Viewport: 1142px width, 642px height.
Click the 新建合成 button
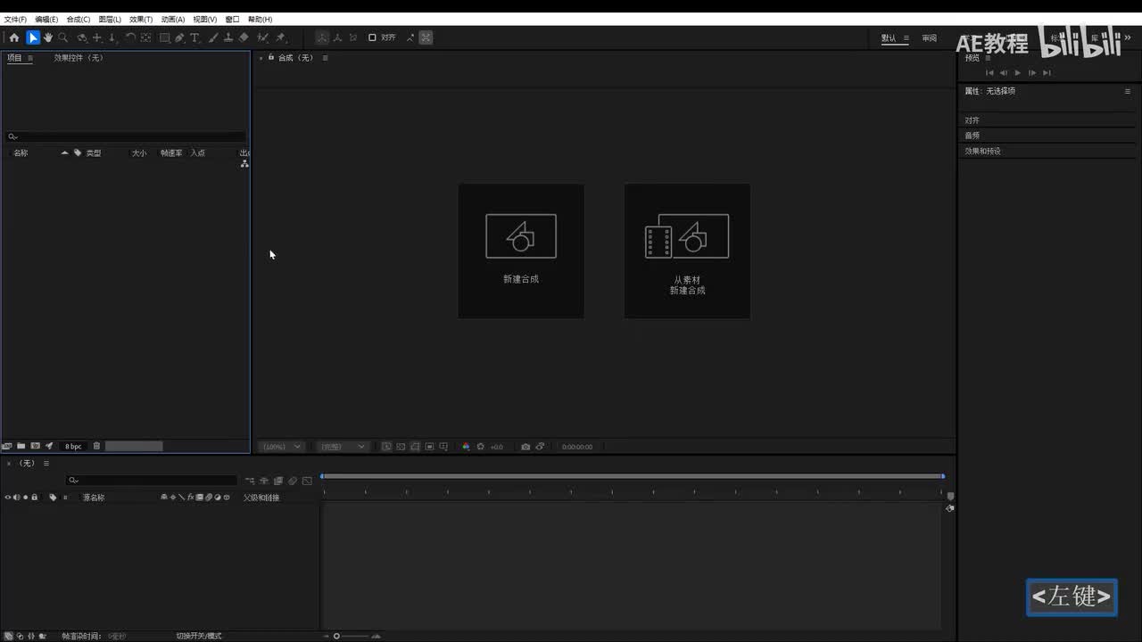521,251
